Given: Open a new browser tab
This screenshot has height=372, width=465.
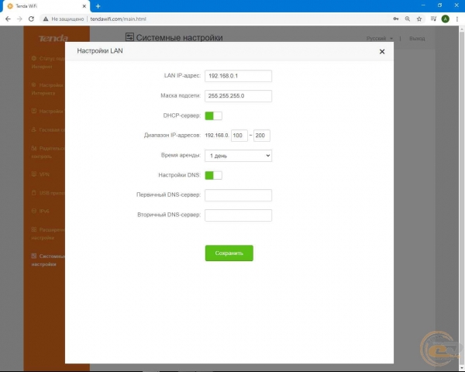Looking at the screenshot, I should [x=98, y=6].
